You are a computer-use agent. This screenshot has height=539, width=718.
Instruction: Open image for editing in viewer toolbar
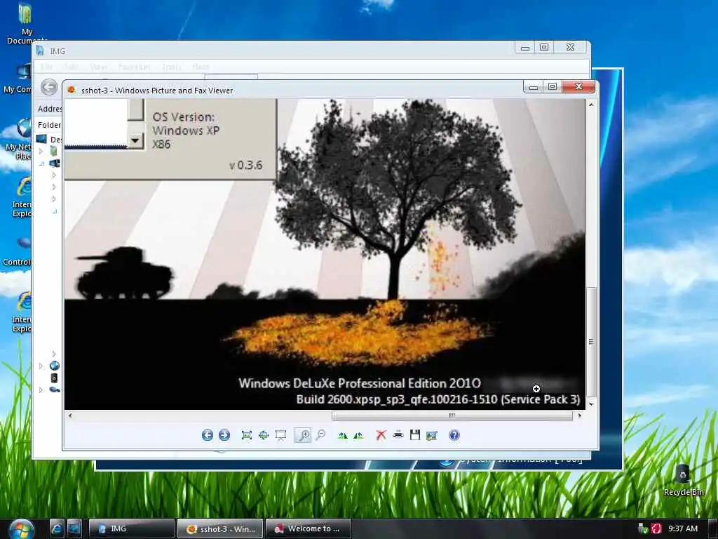point(432,435)
